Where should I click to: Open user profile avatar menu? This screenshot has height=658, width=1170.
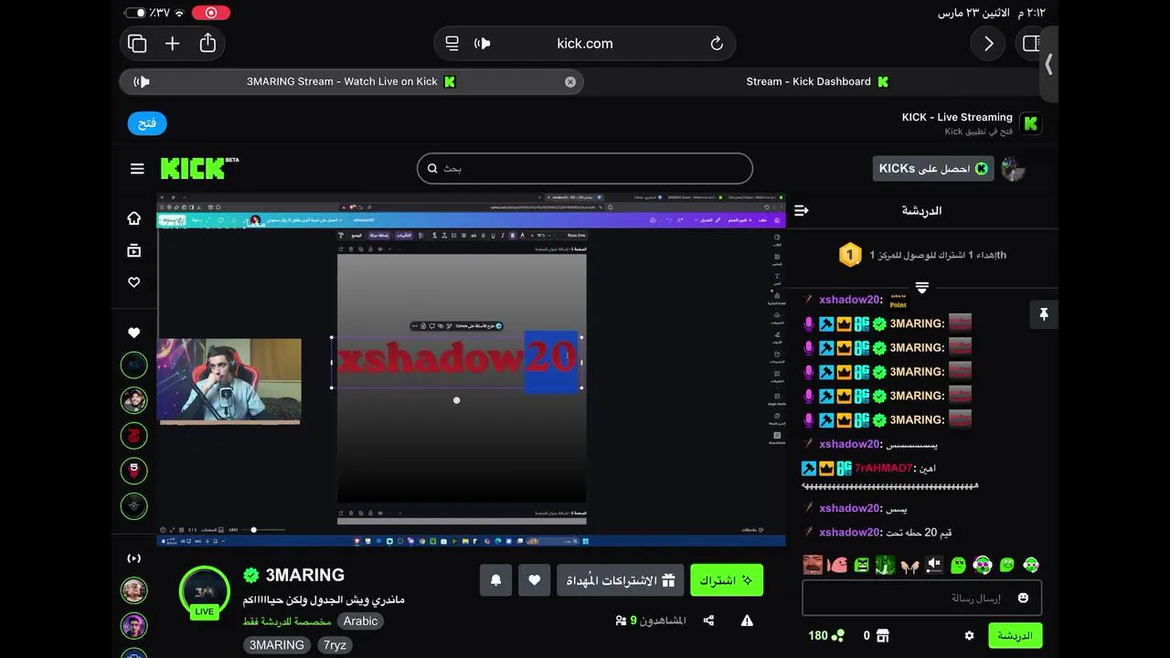[1013, 168]
